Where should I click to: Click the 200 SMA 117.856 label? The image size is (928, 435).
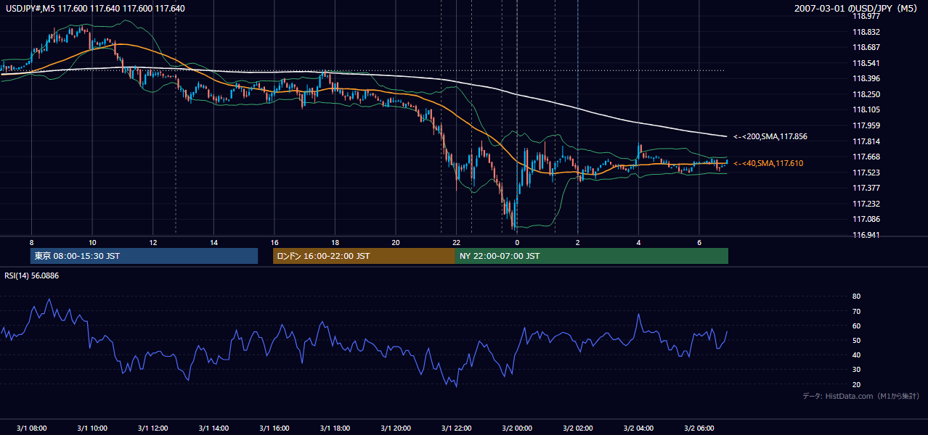click(x=770, y=136)
